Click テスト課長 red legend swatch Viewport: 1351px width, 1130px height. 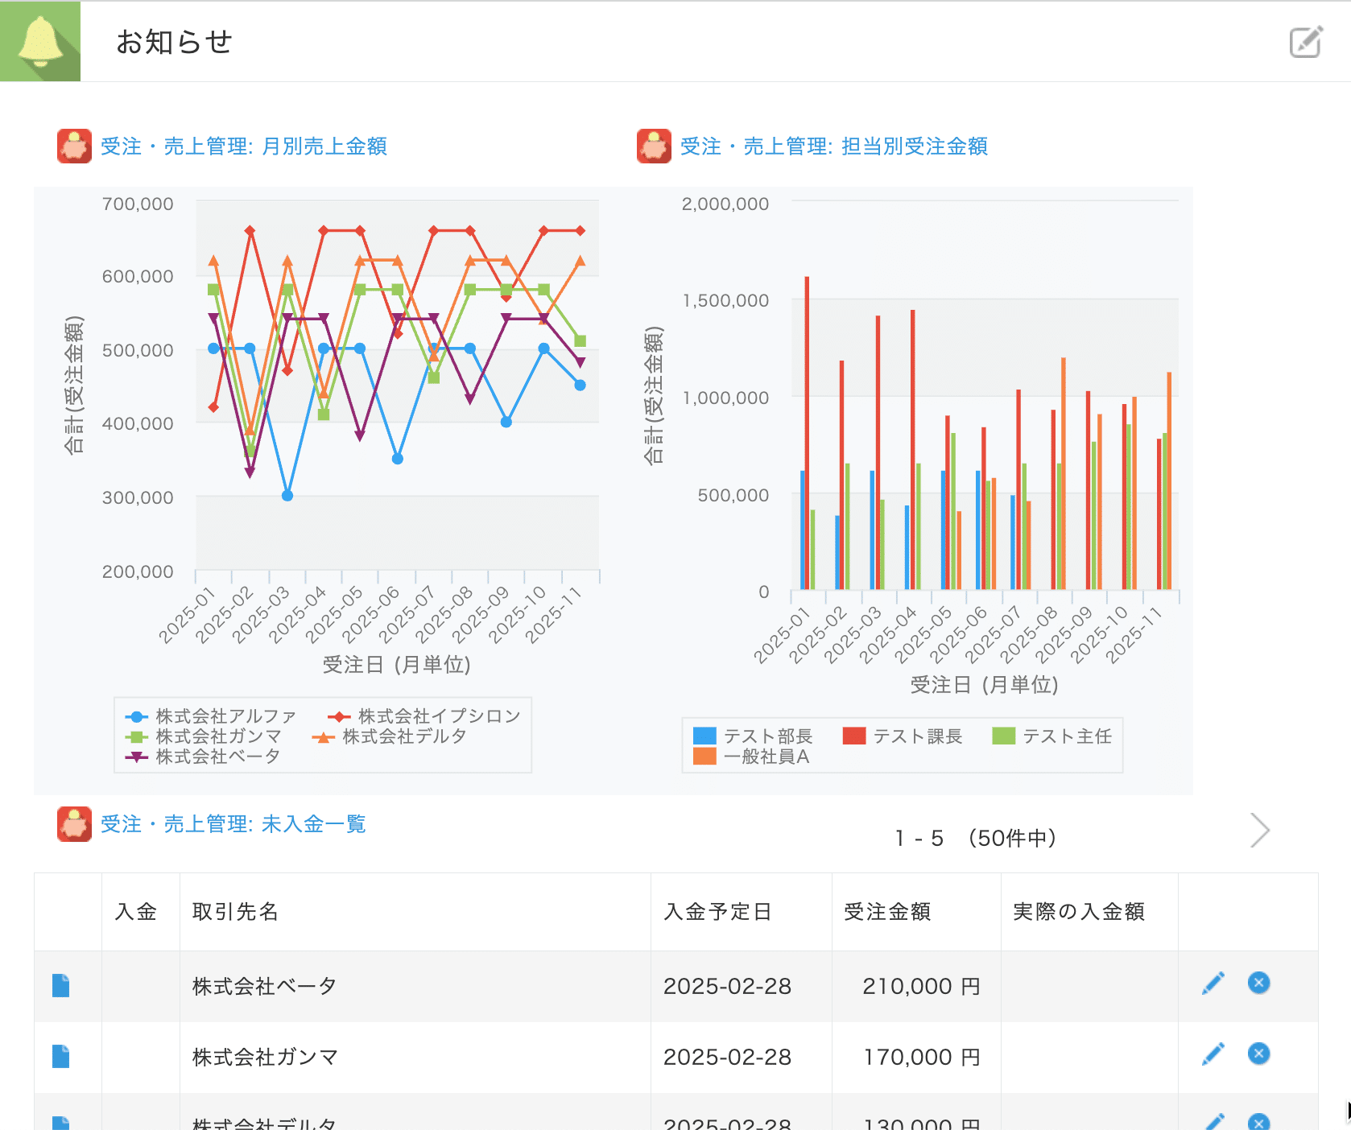click(854, 736)
